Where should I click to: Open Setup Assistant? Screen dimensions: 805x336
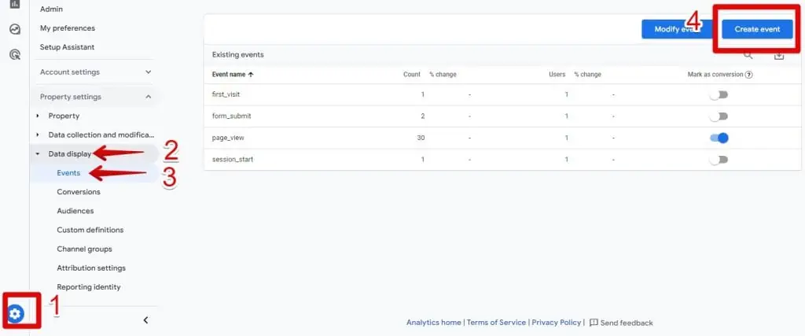[68, 47]
